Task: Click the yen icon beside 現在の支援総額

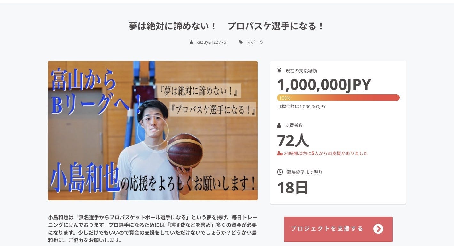Action: [x=279, y=71]
